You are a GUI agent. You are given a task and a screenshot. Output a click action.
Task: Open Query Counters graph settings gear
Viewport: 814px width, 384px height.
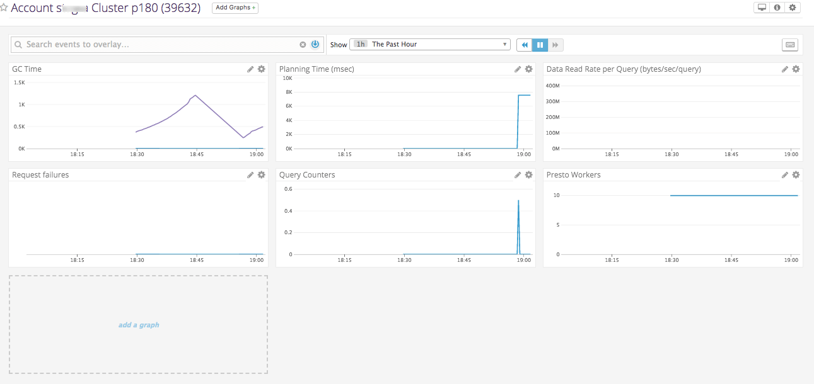click(x=528, y=174)
